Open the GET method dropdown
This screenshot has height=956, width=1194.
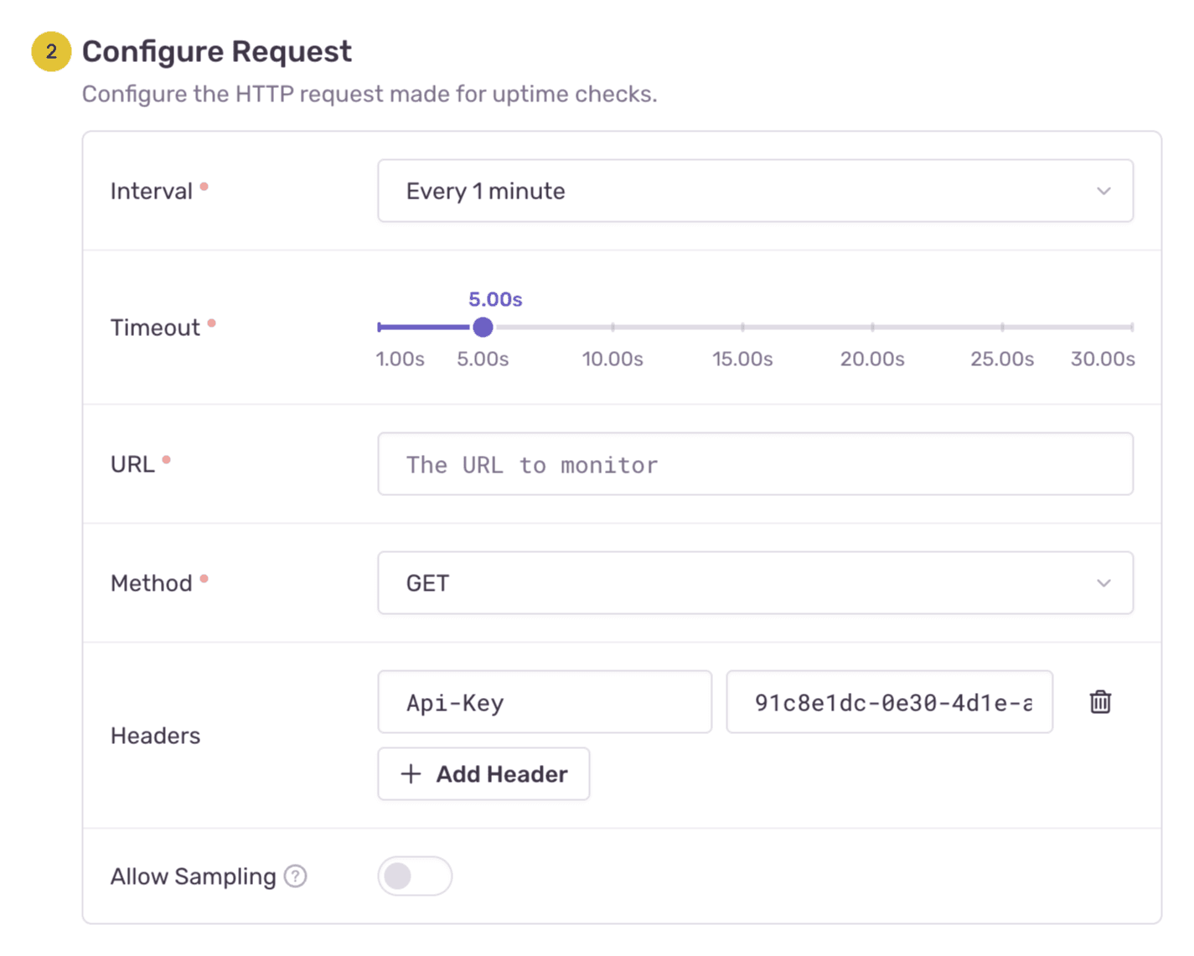pyautogui.click(x=754, y=583)
